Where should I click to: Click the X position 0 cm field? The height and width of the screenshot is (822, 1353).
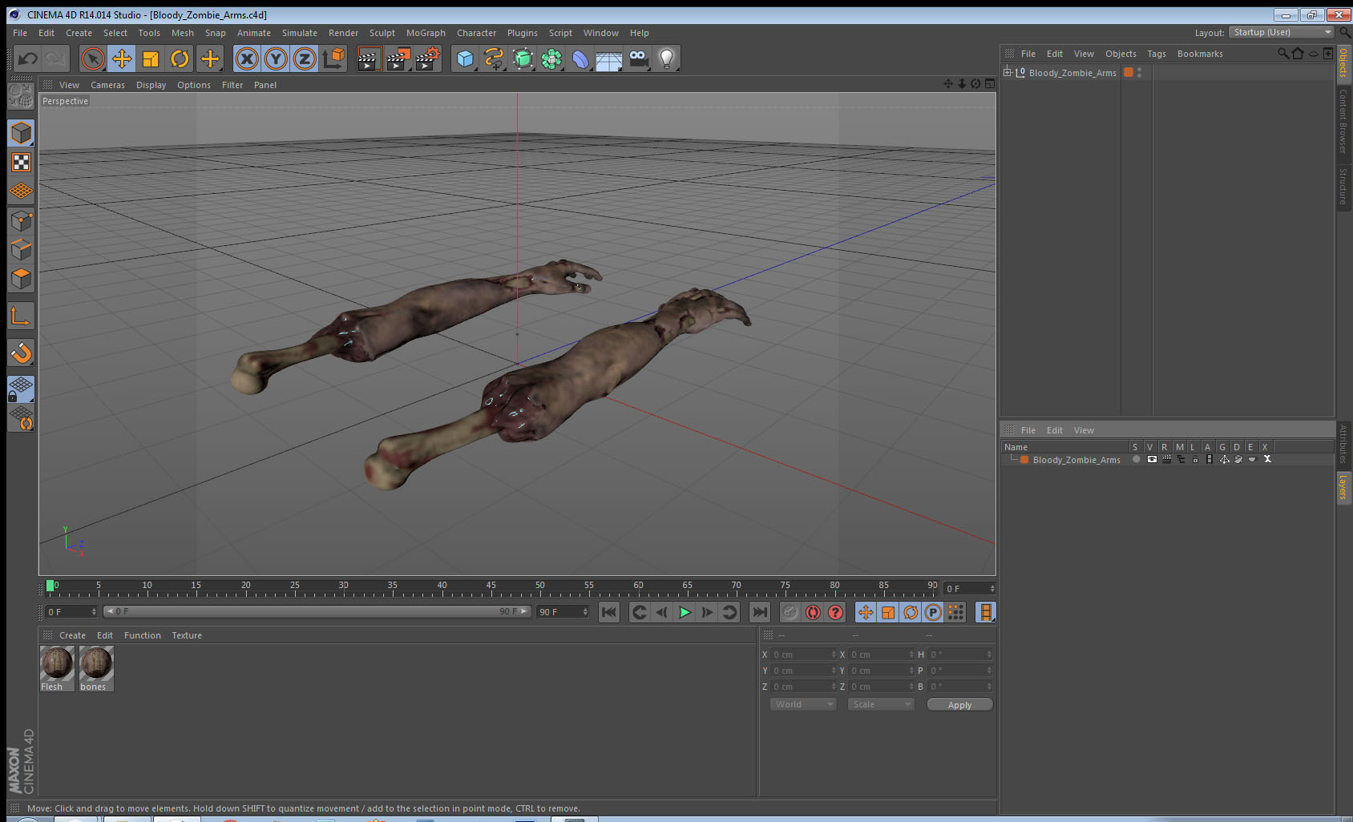(803, 655)
